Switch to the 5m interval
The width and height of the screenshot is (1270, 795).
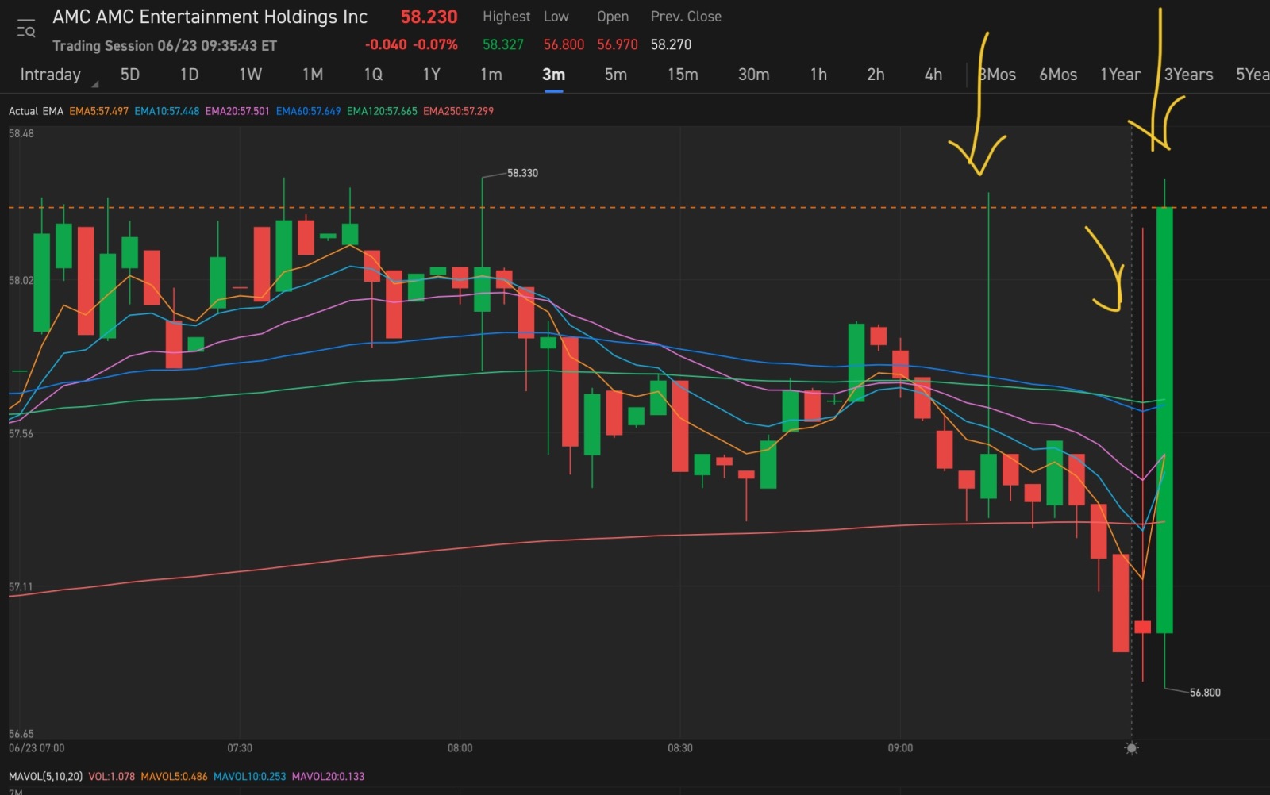pos(616,75)
